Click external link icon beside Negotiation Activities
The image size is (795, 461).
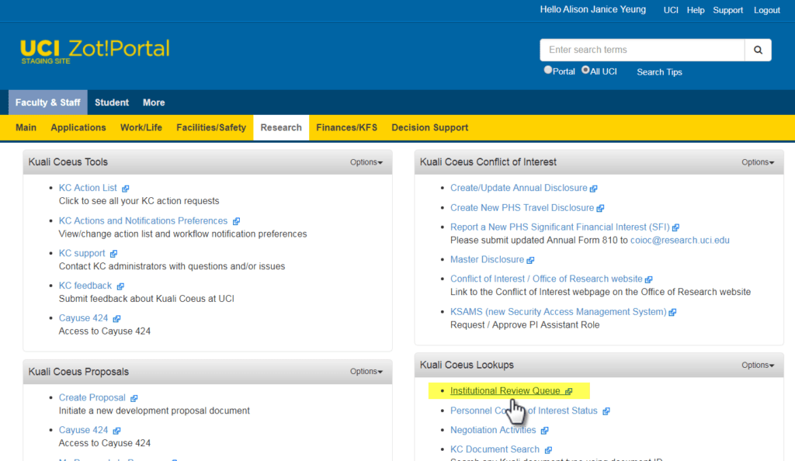coord(544,431)
